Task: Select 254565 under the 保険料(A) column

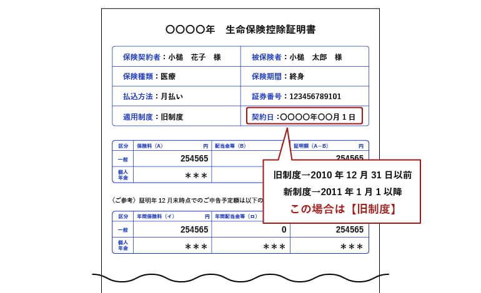Action: click(194, 158)
